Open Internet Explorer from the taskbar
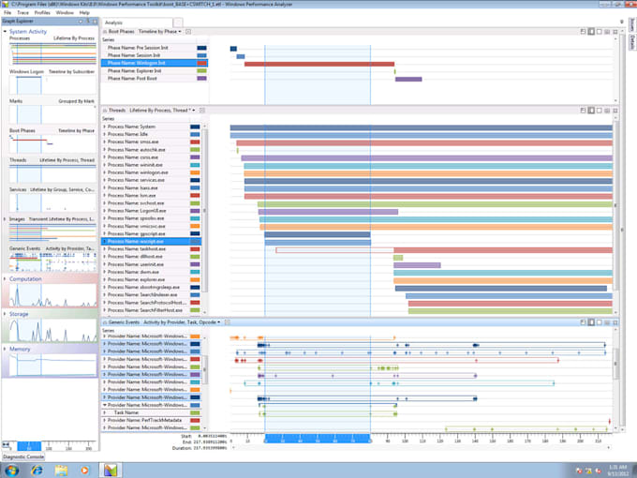The height and width of the screenshot is (478, 637). (x=37, y=471)
